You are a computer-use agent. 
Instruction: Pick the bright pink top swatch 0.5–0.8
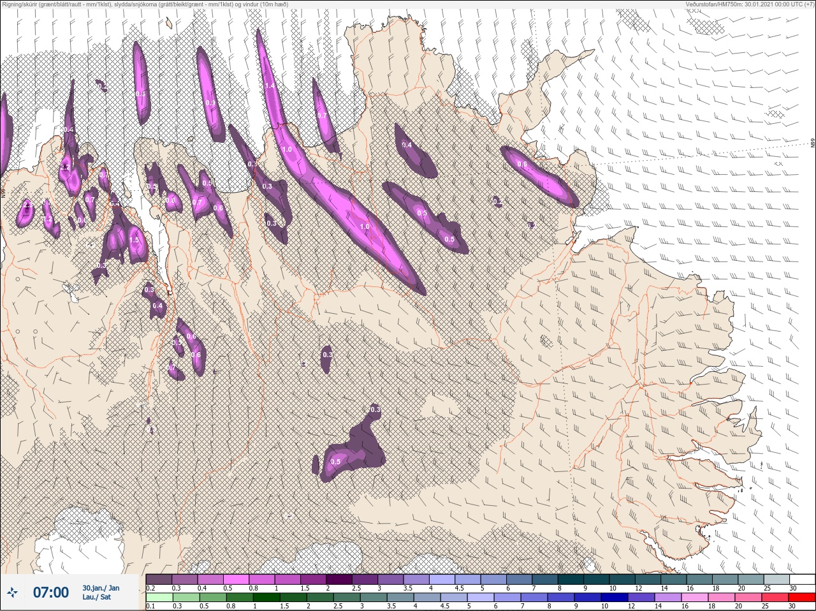click(x=237, y=579)
